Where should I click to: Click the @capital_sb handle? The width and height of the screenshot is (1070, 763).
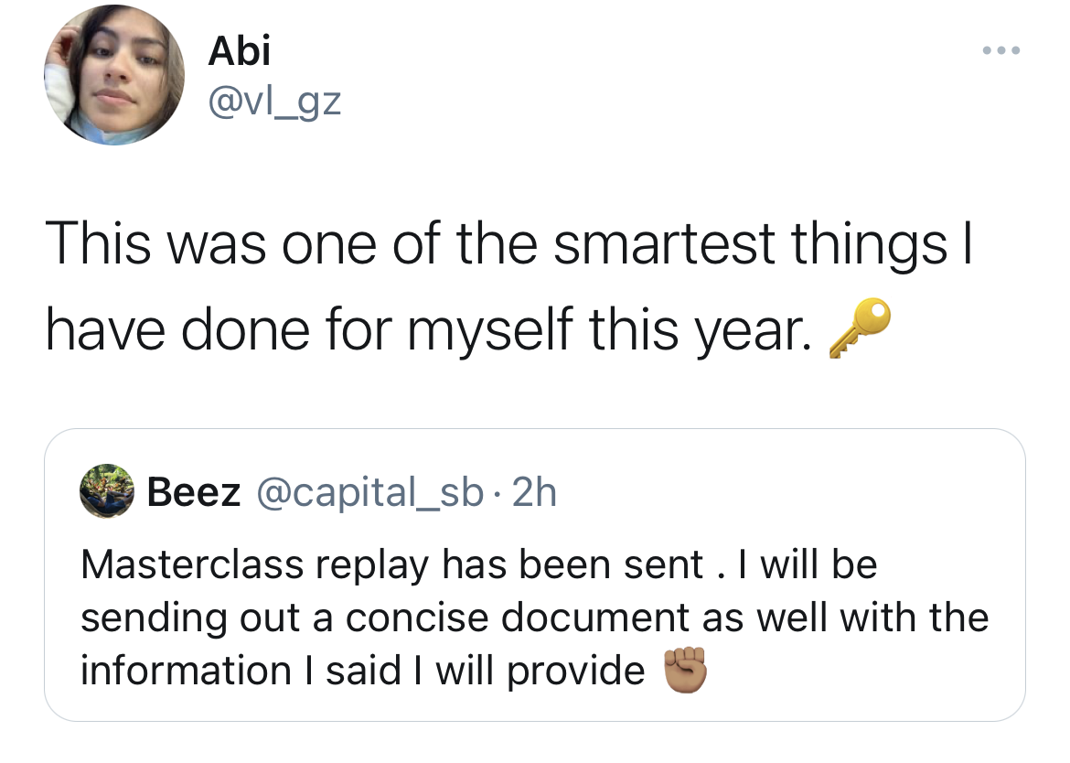point(372,493)
